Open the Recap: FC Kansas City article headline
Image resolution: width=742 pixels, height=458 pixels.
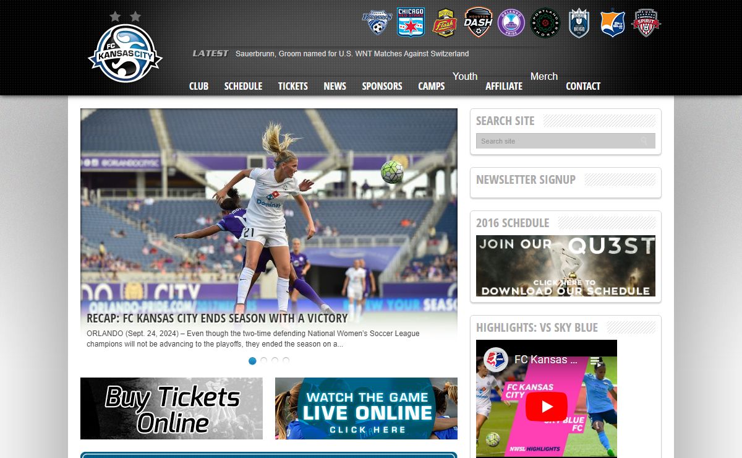pyautogui.click(x=217, y=318)
